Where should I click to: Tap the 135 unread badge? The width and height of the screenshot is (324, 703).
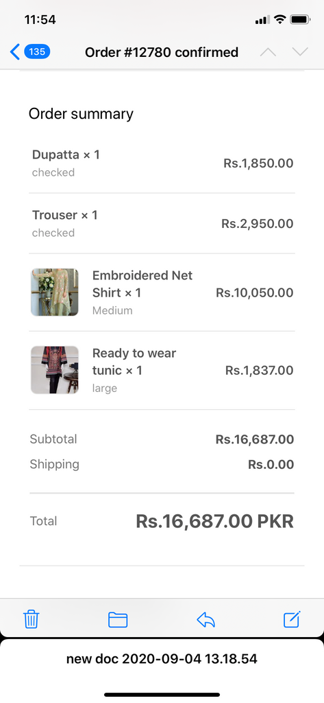(37, 52)
